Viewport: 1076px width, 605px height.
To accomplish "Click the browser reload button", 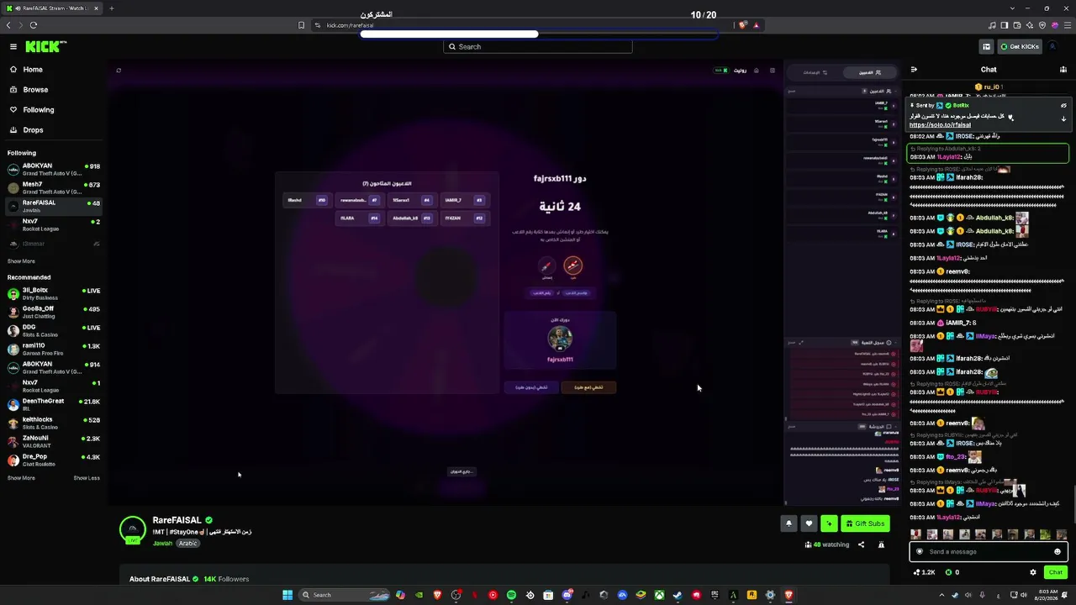I will [34, 25].
